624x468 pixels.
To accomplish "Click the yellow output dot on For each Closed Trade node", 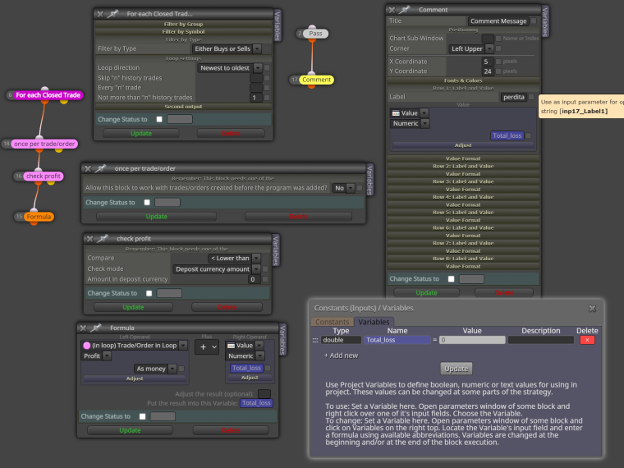I will click(x=64, y=102).
